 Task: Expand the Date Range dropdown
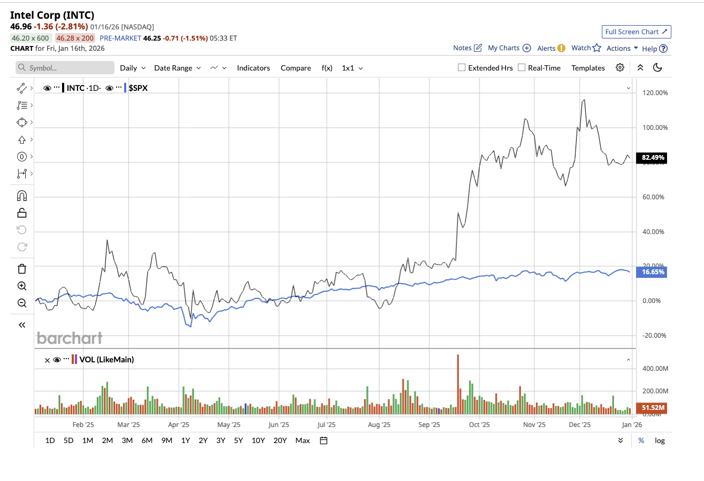tap(177, 68)
